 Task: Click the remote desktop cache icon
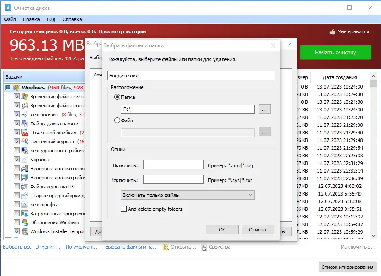pos(25,151)
